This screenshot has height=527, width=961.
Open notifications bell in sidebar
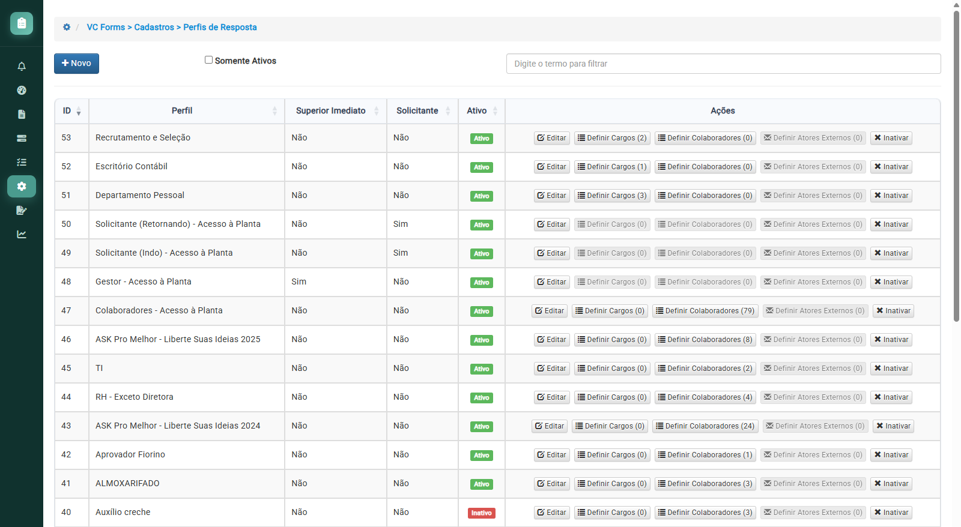pos(22,66)
